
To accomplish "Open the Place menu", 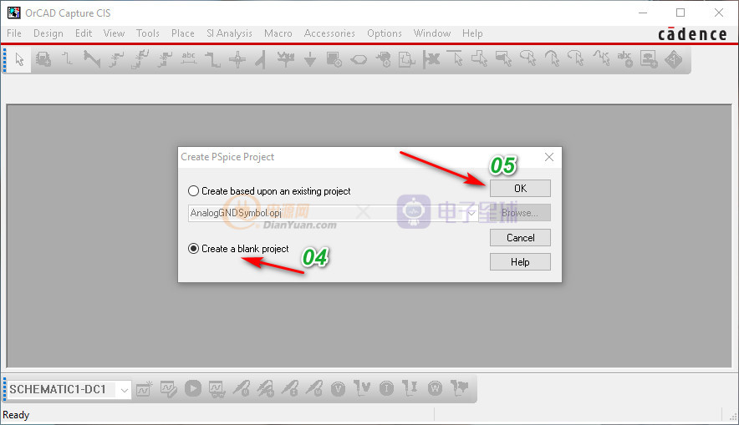I will tap(183, 33).
